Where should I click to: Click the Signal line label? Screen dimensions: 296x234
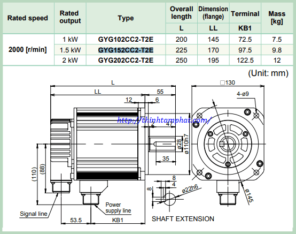click(34, 214)
